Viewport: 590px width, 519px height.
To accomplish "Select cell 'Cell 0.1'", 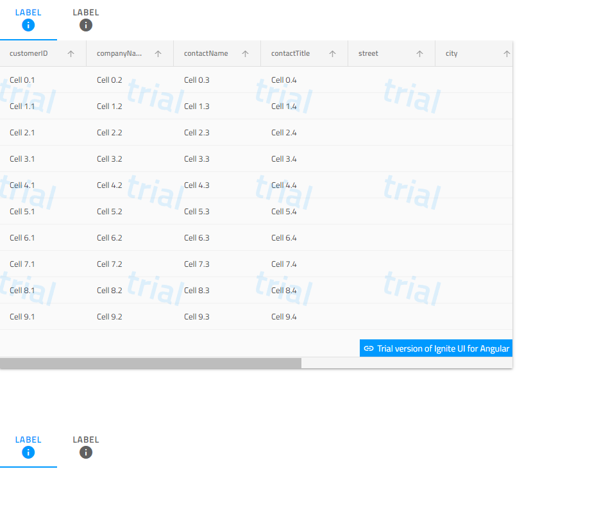I will coord(43,80).
